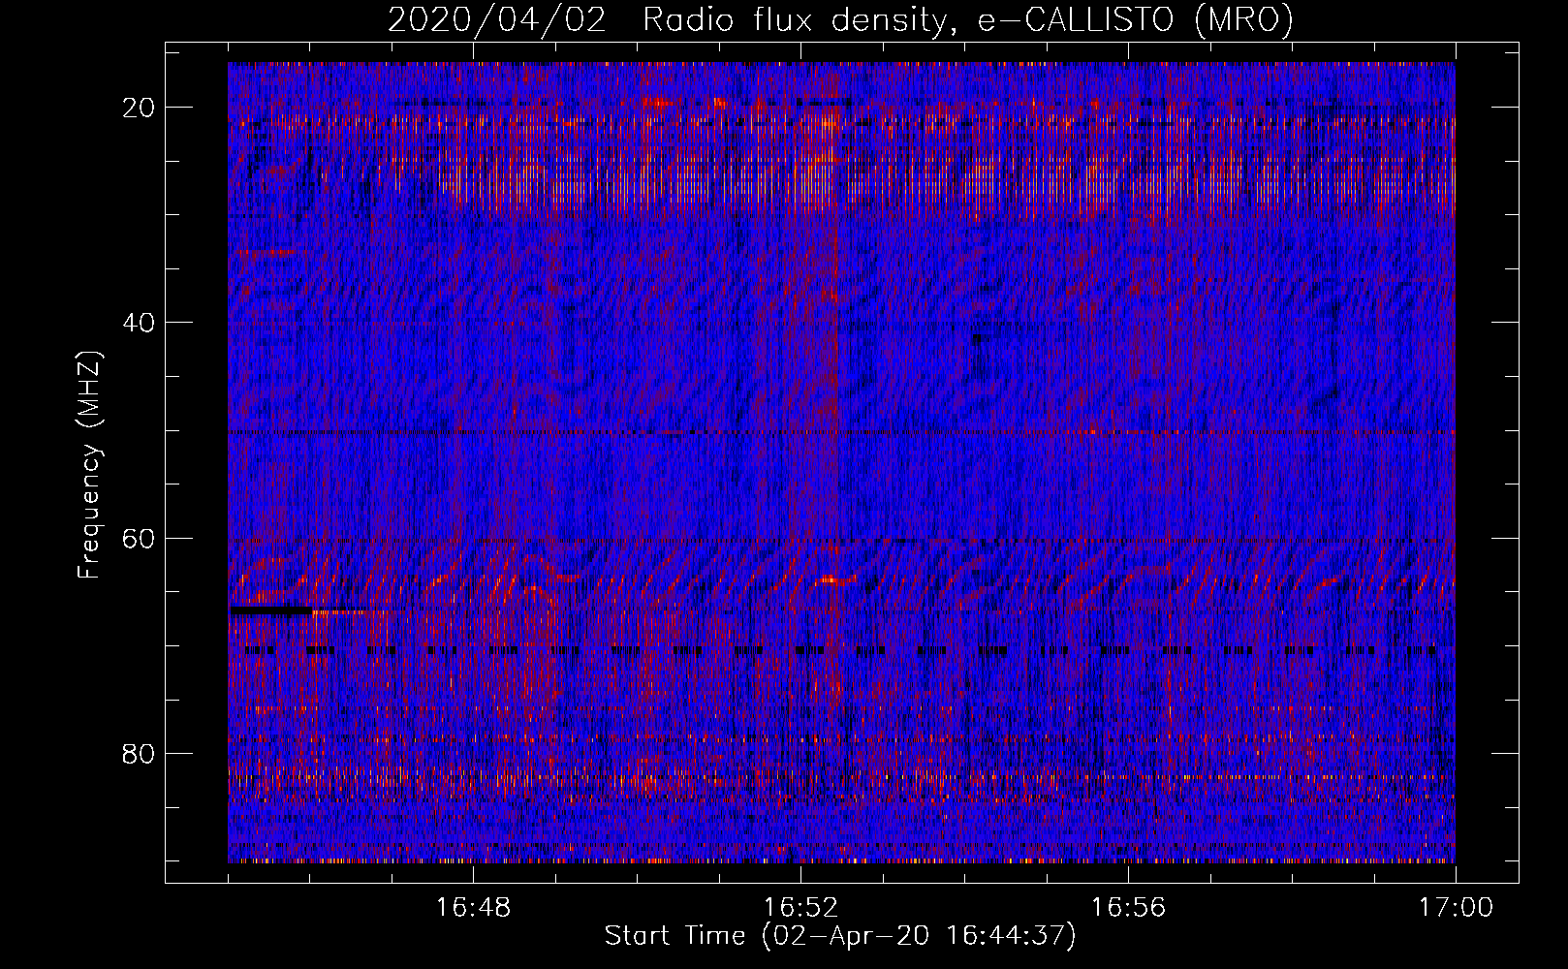The width and height of the screenshot is (1568, 969).
Task: Select the 'Frequency (MHZ)' axis label
Action: (89, 465)
